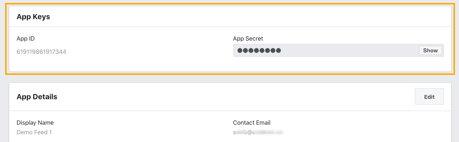Select the App ID number 619119861917344
This screenshot has width=459, height=142.
41,52
